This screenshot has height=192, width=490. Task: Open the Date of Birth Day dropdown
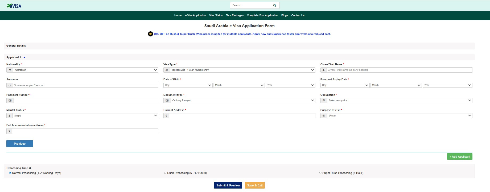point(188,85)
